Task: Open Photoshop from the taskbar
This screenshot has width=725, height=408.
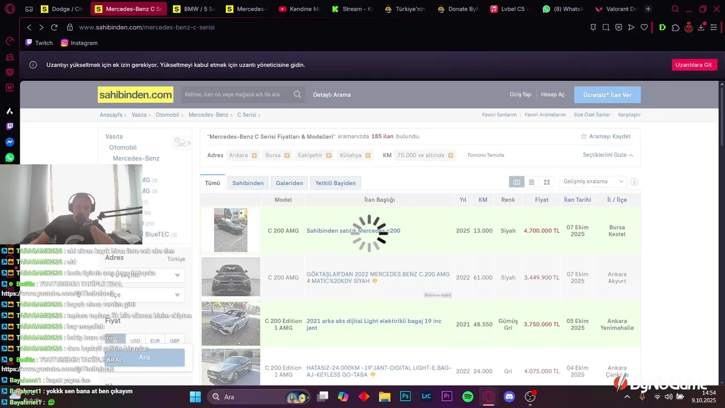Action: pos(405,397)
